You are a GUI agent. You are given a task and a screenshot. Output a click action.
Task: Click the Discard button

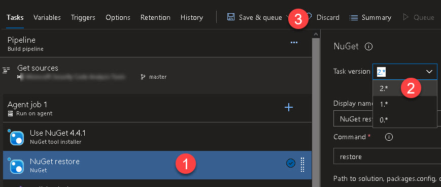tap(328, 17)
